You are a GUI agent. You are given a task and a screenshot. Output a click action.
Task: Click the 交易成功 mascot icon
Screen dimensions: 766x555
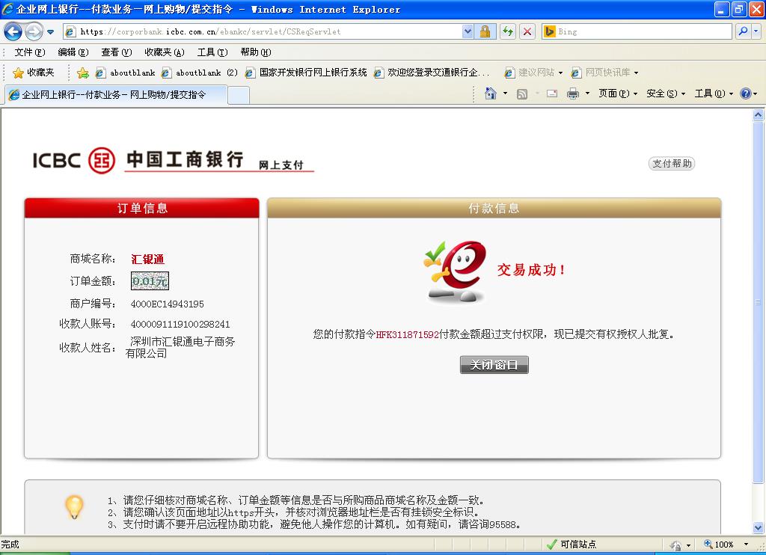click(456, 271)
